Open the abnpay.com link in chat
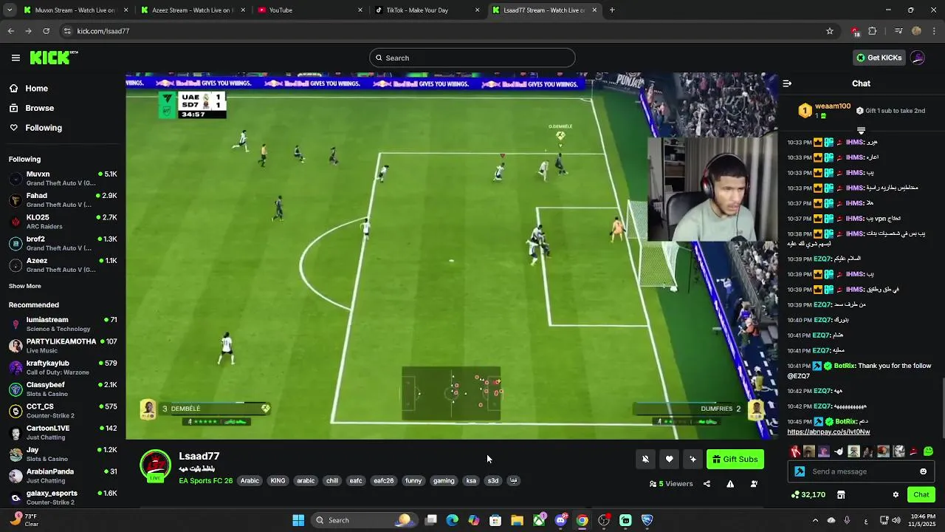Viewport: 945px width, 532px height. (x=828, y=432)
